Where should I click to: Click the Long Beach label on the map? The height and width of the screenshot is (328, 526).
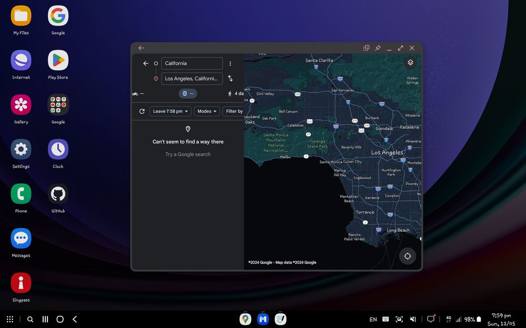pos(398,230)
